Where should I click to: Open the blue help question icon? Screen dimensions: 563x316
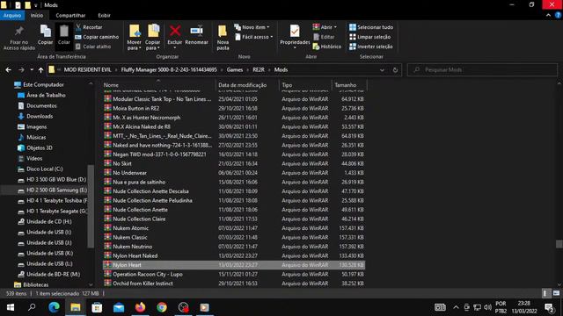click(559, 15)
